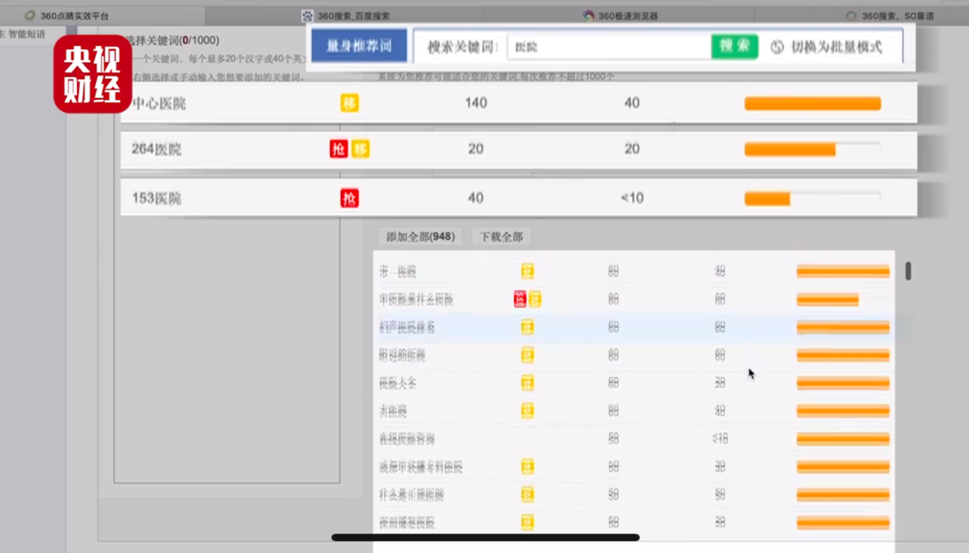Screen dimensions: 969x553
Task: Click the red 抢 badge for 264医院
Action: pyautogui.click(x=338, y=149)
